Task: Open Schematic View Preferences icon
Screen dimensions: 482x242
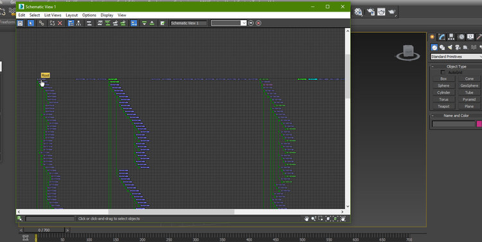Action: [163, 23]
